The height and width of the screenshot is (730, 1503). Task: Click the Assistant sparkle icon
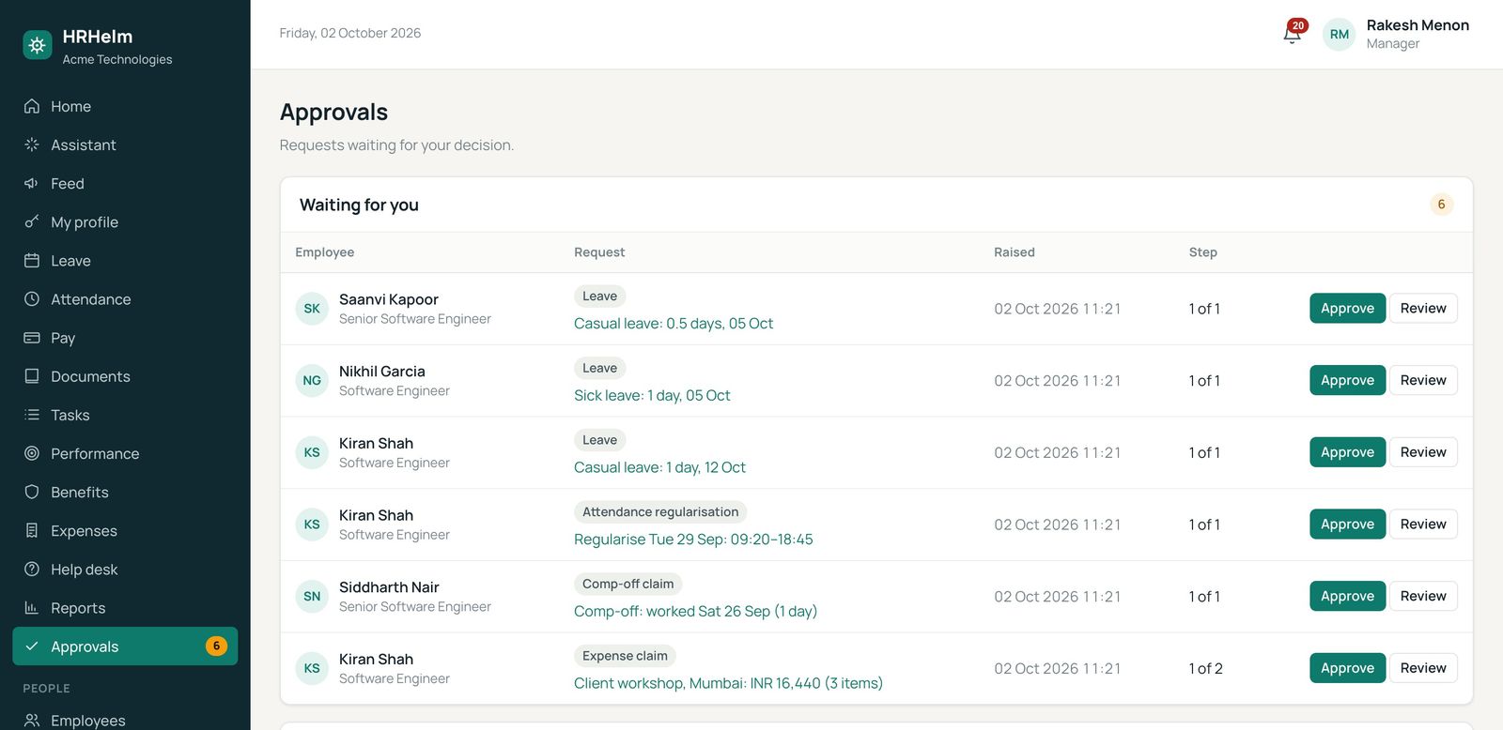coord(32,144)
